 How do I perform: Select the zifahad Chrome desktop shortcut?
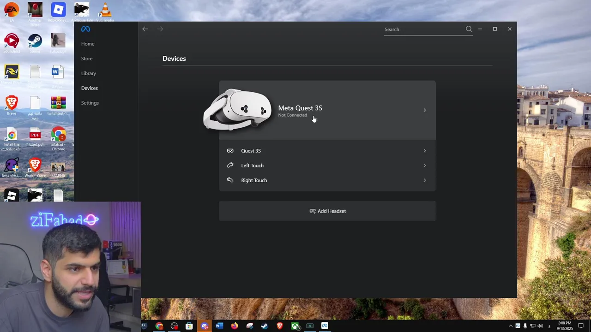click(x=58, y=137)
